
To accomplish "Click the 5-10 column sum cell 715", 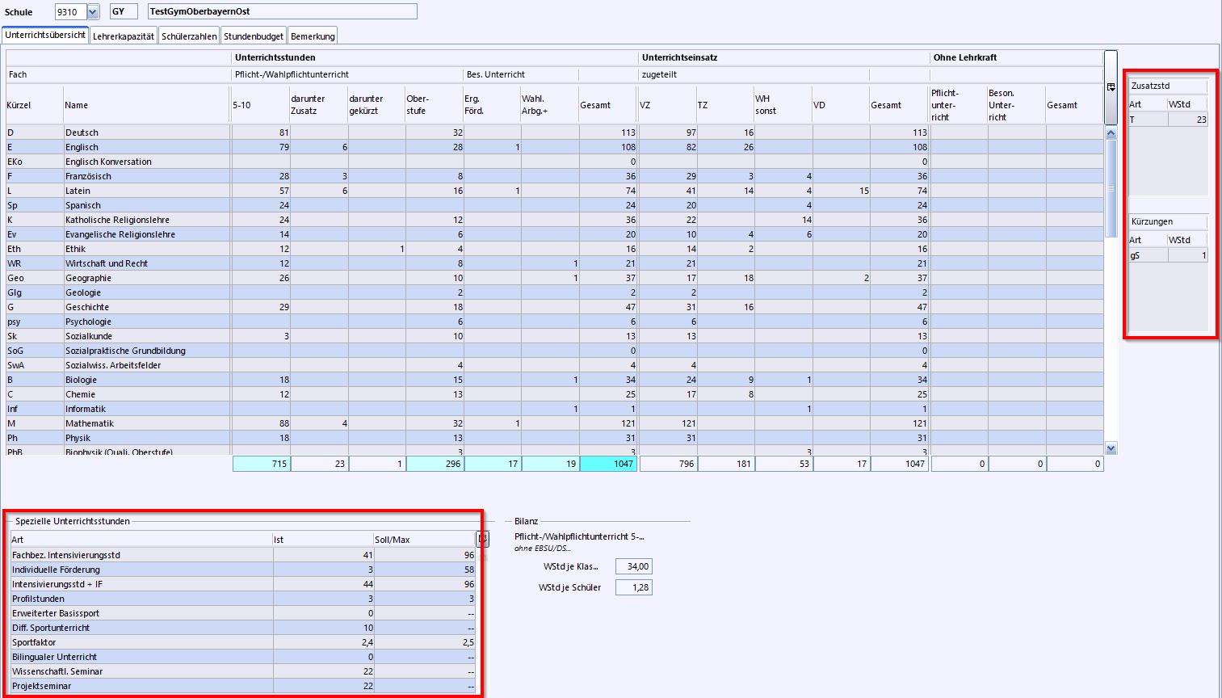I will (x=261, y=464).
